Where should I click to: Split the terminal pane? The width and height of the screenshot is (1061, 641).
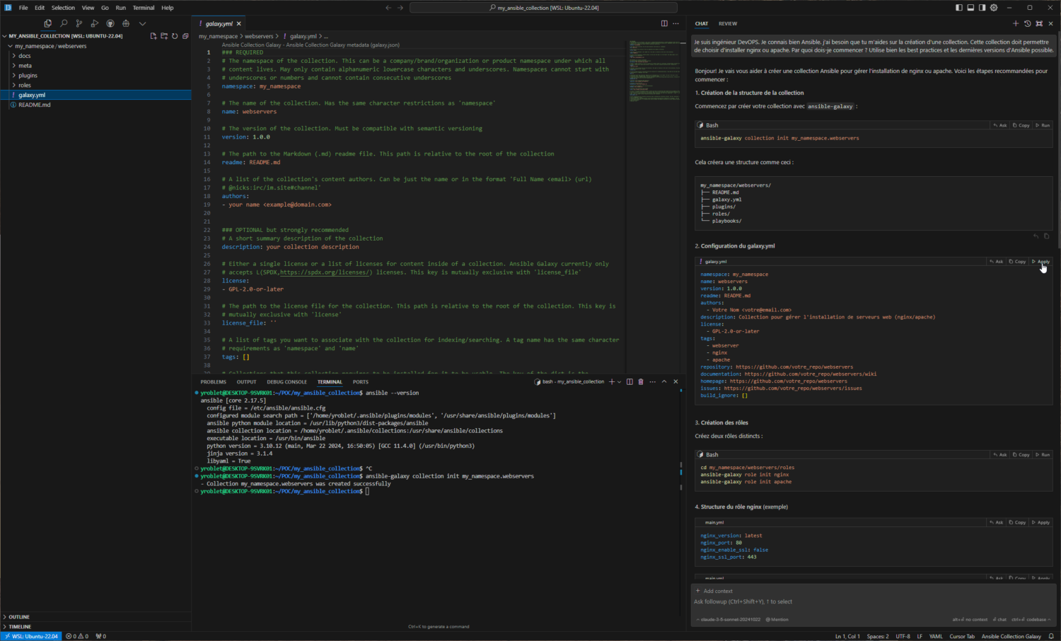click(x=630, y=382)
